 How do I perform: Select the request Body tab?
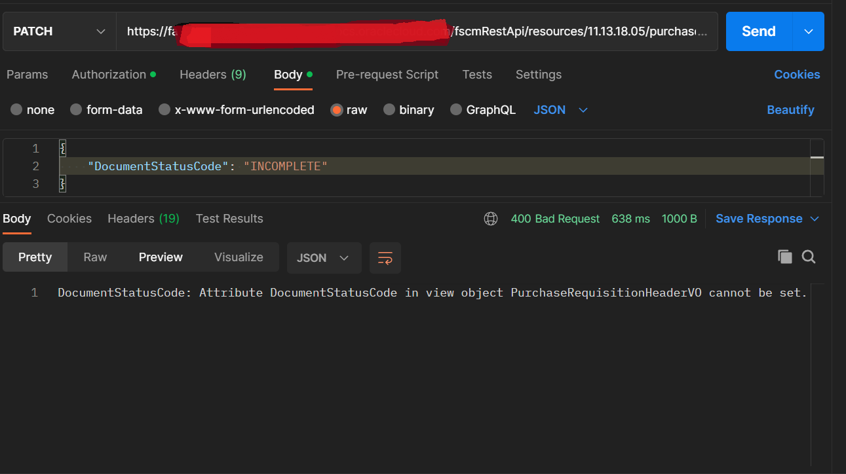coord(293,75)
